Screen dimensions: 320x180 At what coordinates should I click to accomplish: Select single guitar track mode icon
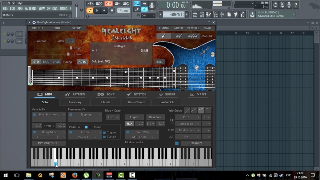(164, 36)
